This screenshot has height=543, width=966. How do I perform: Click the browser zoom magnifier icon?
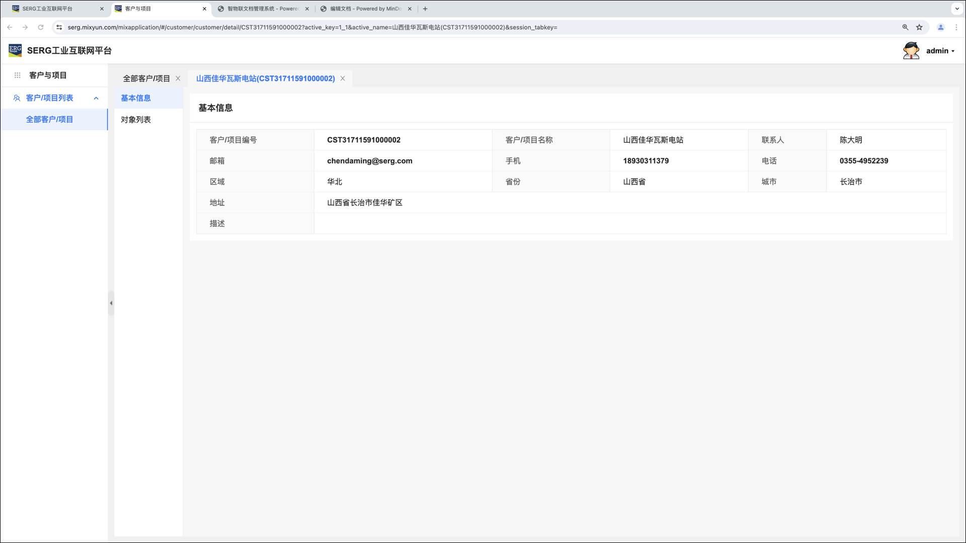click(905, 27)
